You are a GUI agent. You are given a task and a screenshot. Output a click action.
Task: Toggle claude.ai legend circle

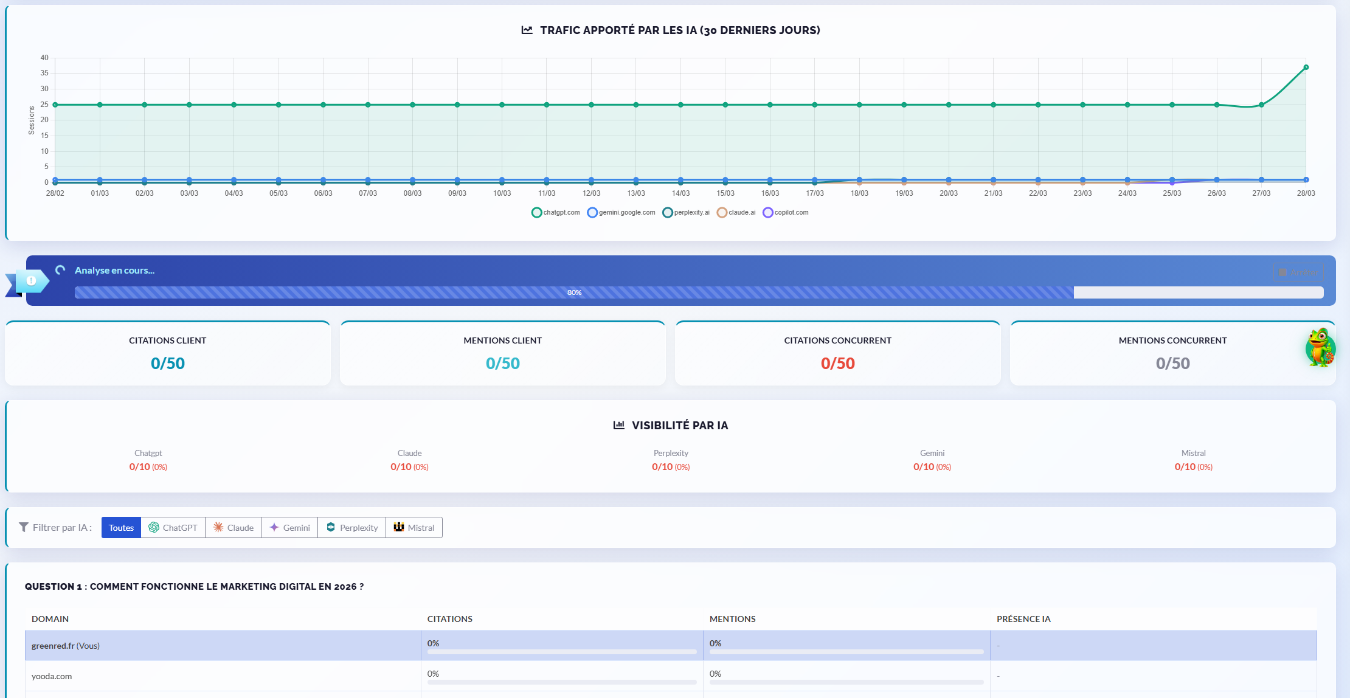722,212
